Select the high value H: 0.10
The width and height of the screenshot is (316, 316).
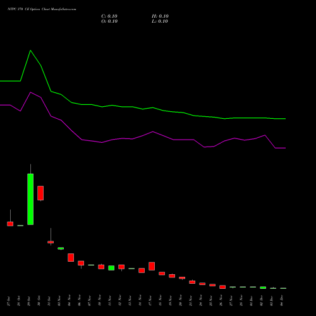[x=160, y=16]
